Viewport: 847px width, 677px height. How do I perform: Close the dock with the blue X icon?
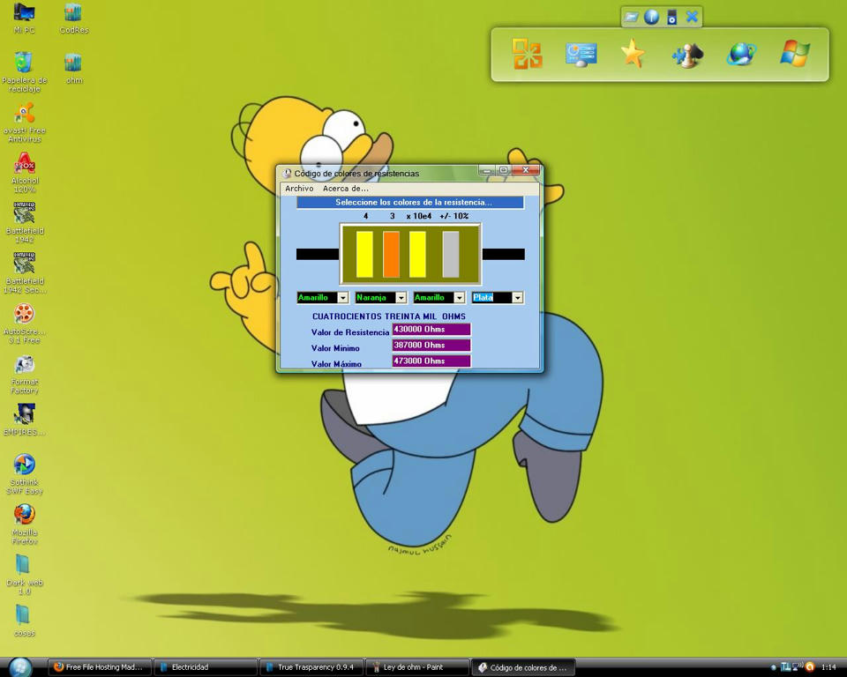pyautogui.click(x=692, y=17)
